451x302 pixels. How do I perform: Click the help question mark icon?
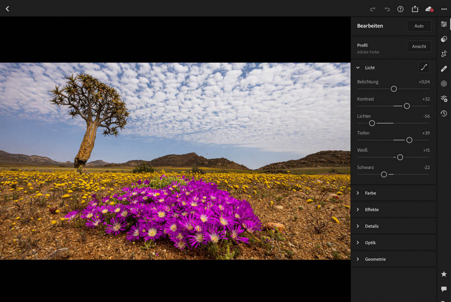click(x=400, y=9)
